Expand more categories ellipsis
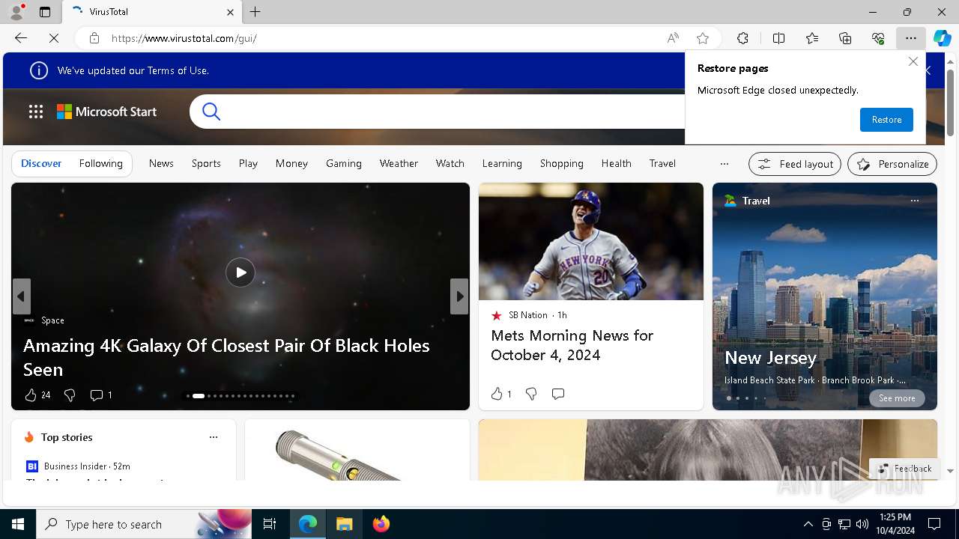This screenshot has width=959, height=539. point(724,163)
